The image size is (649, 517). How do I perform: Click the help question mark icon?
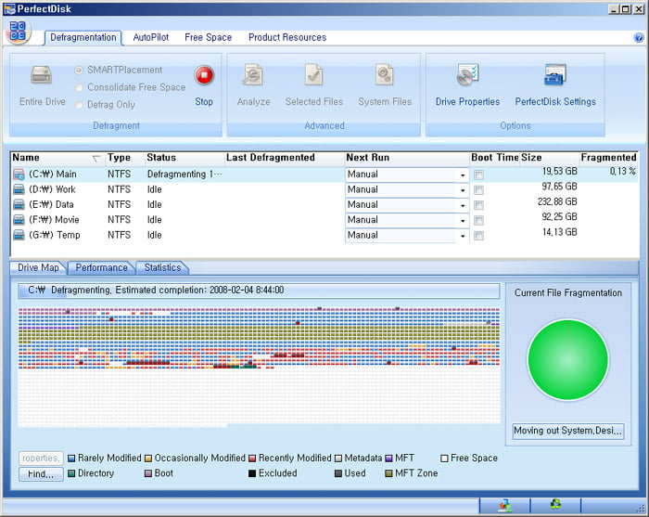(x=638, y=38)
